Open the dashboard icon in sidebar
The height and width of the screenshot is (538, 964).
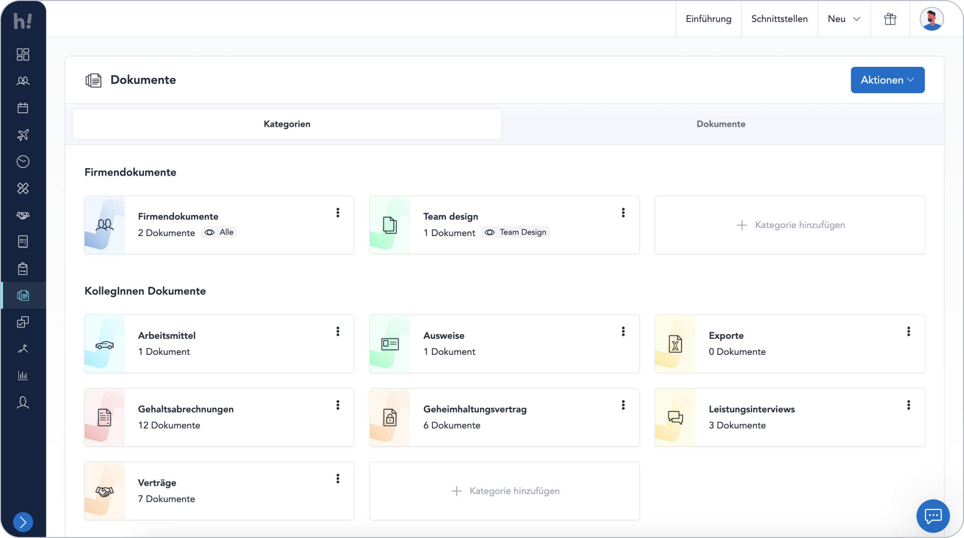tap(23, 54)
